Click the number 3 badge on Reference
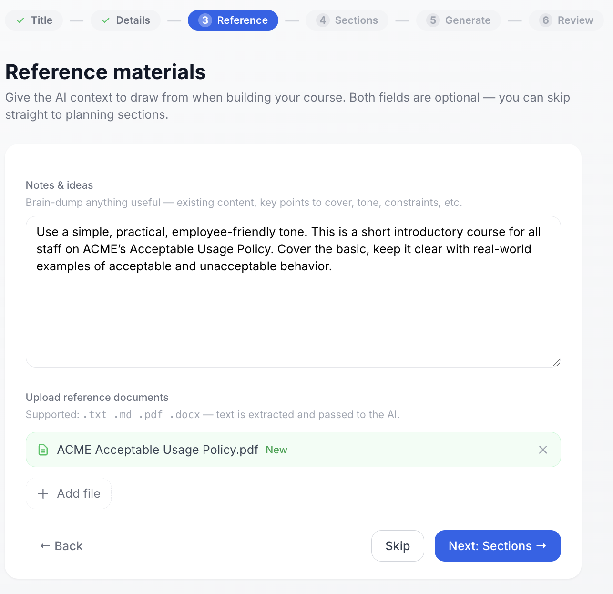 [x=205, y=20]
